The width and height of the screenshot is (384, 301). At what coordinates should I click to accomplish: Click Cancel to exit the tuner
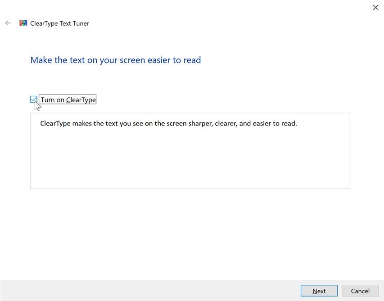(360, 291)
